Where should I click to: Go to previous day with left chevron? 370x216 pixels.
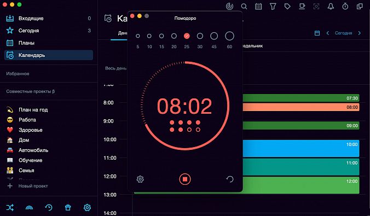point(327,33)
